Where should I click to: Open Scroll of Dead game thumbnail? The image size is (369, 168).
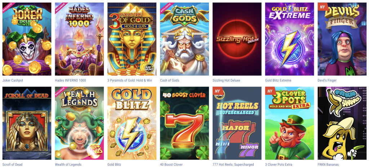(27, 123)
